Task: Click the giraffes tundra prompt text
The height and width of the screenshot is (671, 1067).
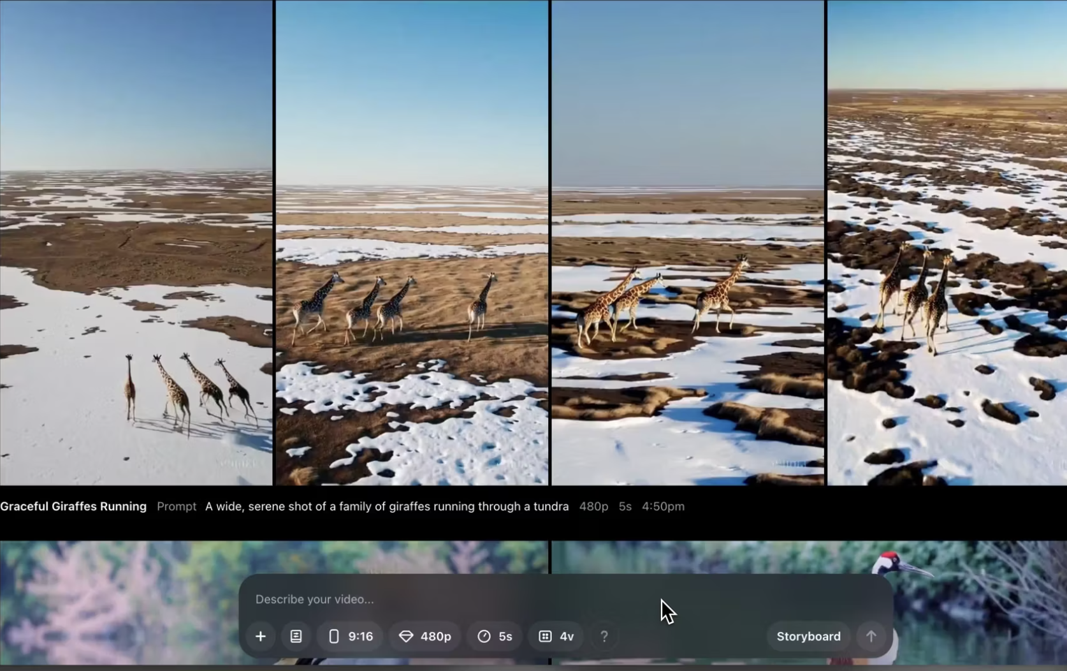Action: [386, 506]
